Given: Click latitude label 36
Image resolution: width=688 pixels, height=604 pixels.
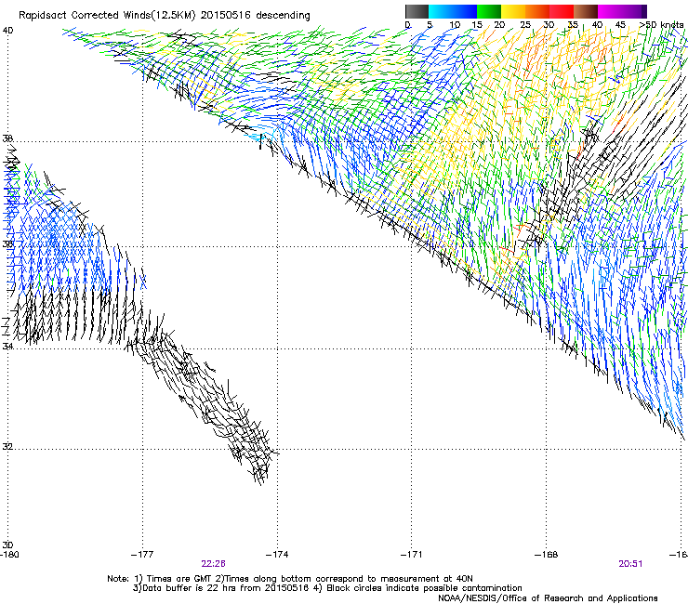Looking at the screenshot, I should pos(7,243).
